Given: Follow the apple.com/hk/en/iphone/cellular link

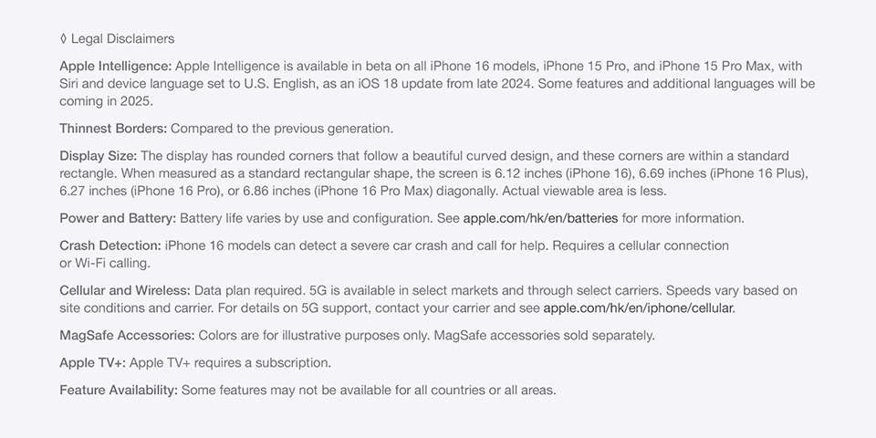Looking at the screenshot, I should pyautogui.click(x=639, y=308).
